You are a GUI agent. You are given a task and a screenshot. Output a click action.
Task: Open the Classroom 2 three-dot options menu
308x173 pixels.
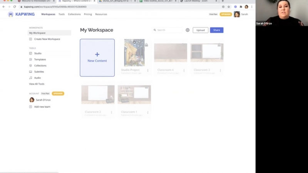pyautogui.click(x=112, y=112)
